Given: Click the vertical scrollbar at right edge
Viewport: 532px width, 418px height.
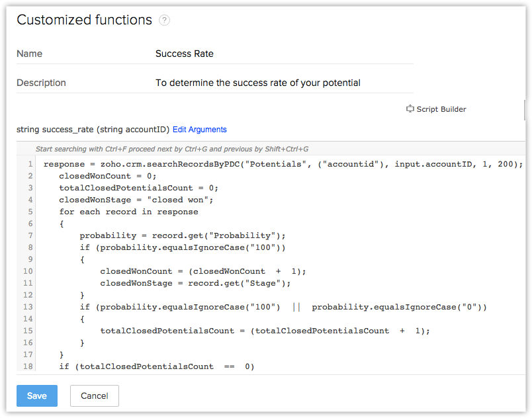Looking at the screenshot, I should point(525,110).
